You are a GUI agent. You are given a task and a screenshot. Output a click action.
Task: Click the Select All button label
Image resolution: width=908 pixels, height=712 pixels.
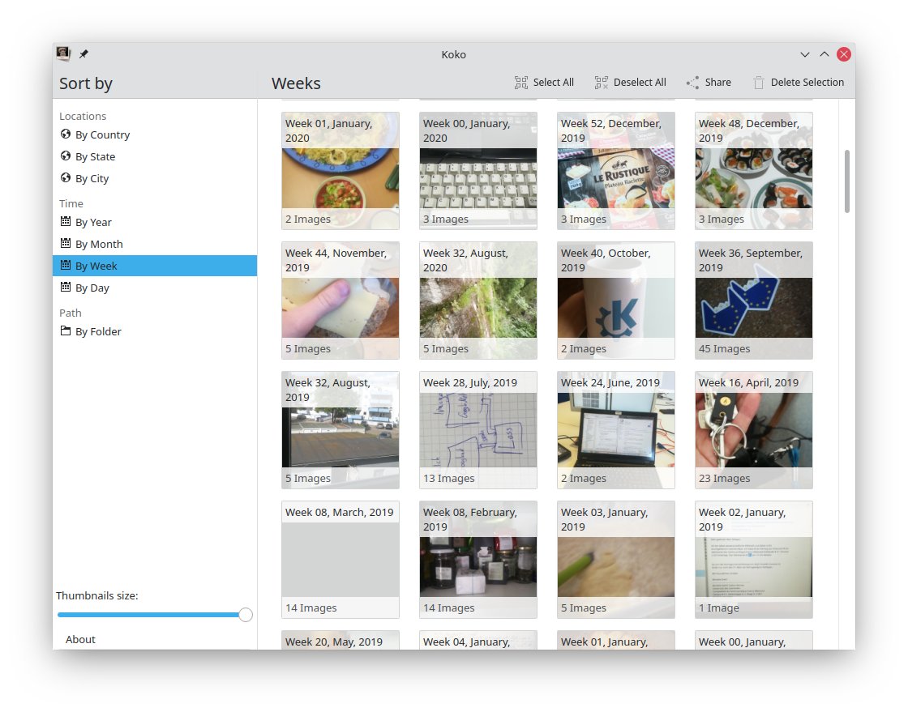pos(553,82)
